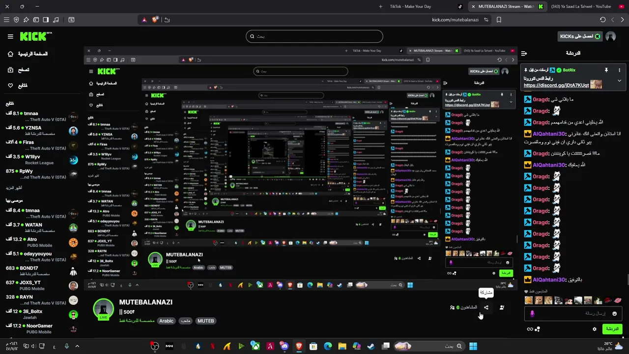Collapse chat panel using header arrow icon
Image resolution: width=629 pixels, height=354 pixels.
524,53
